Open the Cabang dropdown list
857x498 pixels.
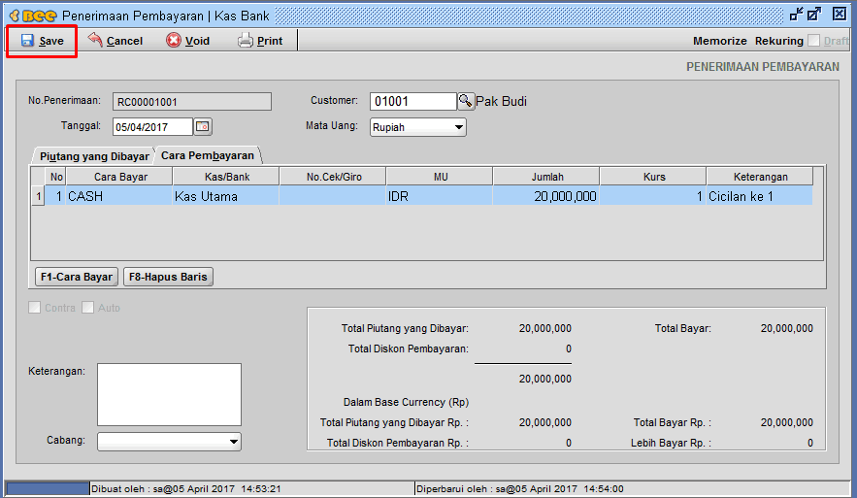click(233, 442)
